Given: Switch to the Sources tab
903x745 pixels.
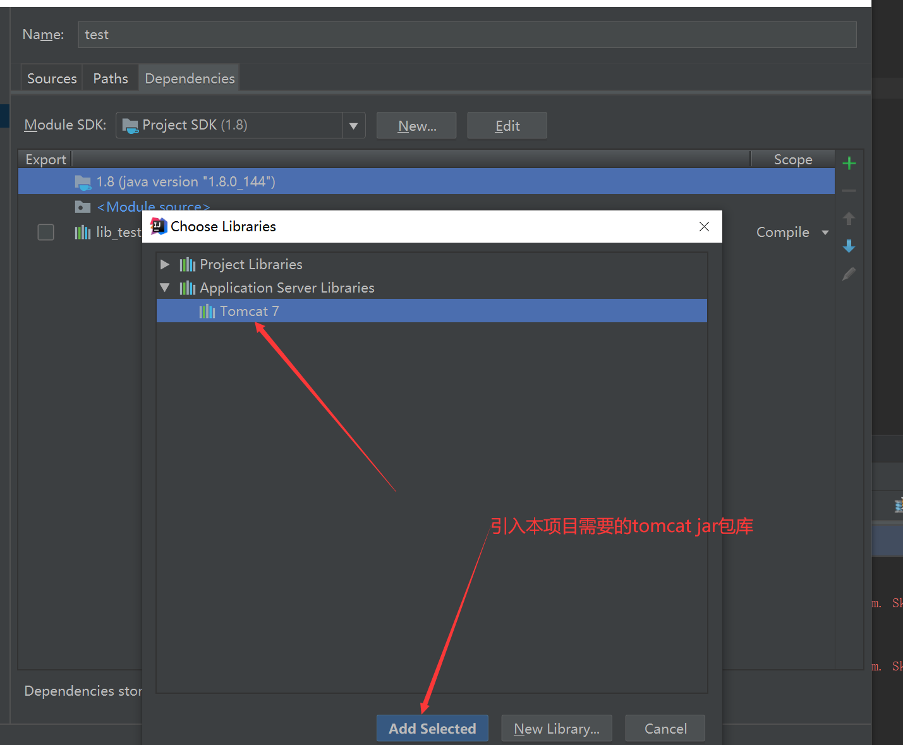Looking at the screenshot, I should pyautogui.click(x=52, y=78).
